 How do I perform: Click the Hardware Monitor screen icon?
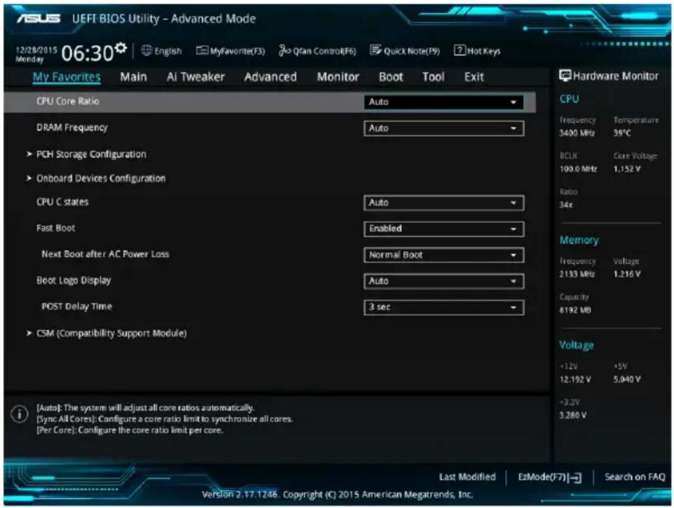[565, 76]
